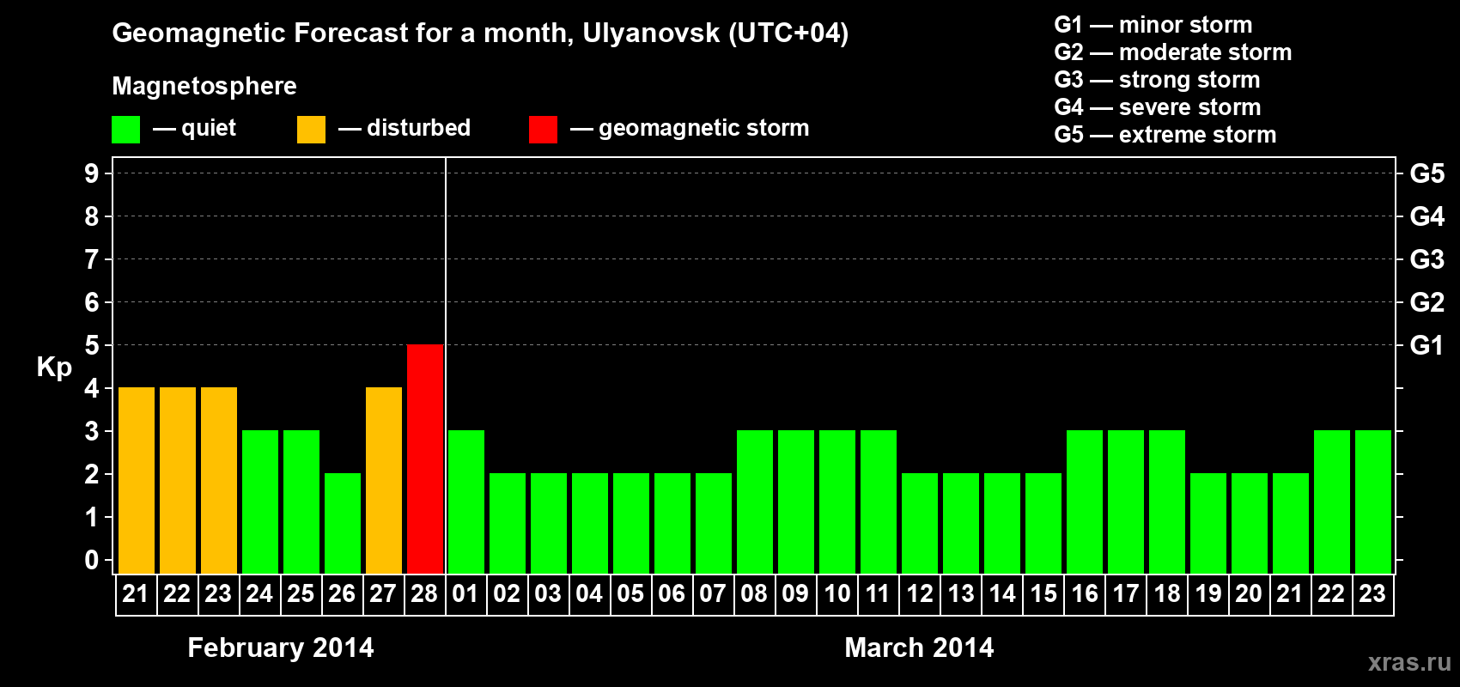Screen dimensions: 1460x687
Task: Click the 'G3 — strong storm' legend text
Action: click(x=1157, y=80)
